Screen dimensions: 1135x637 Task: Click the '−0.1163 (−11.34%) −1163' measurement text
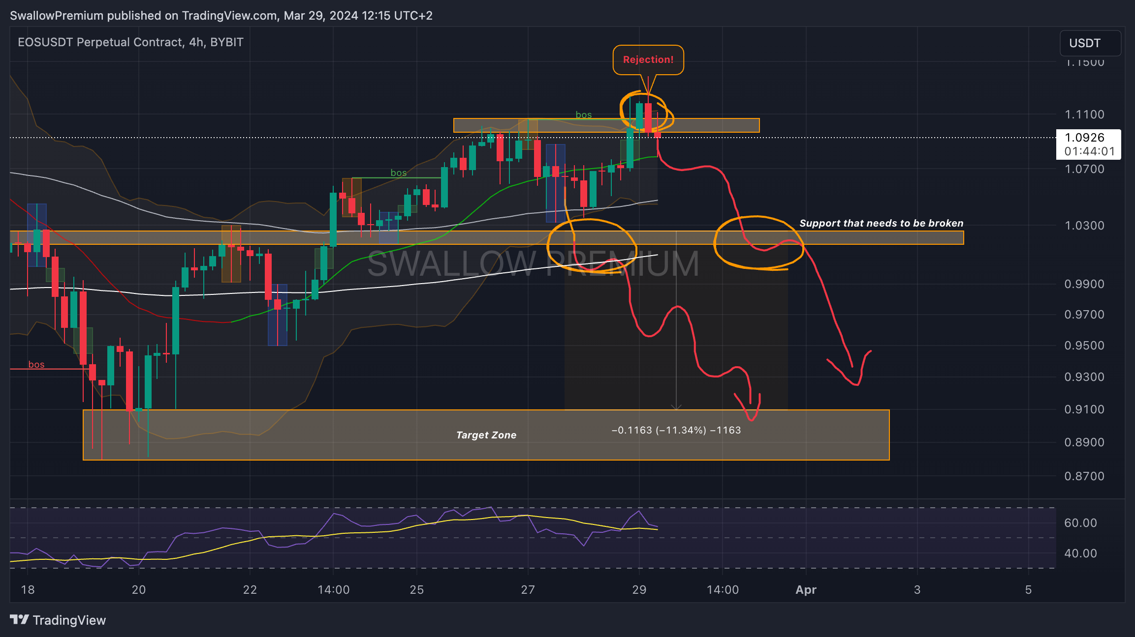point(676,430)
